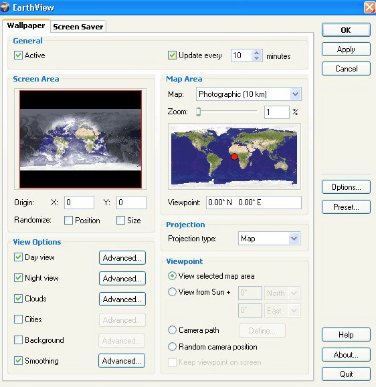
Task: Increase update minutes with up arrow
Action: pos(257,53)
